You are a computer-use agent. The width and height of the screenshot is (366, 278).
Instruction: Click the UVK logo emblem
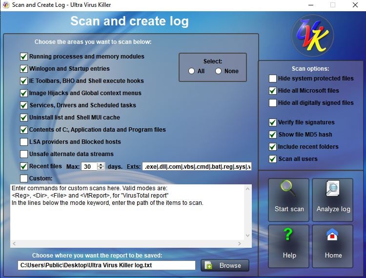point(312,36)
